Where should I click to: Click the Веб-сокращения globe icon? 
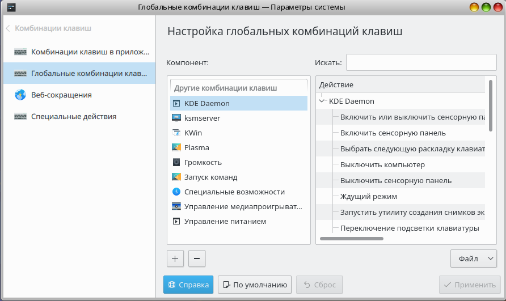click(x=20, y=95)
